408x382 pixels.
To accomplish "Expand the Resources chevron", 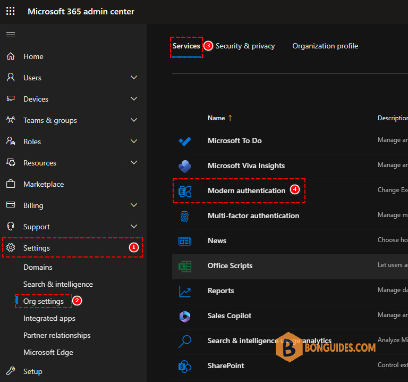I will (134, 162).
